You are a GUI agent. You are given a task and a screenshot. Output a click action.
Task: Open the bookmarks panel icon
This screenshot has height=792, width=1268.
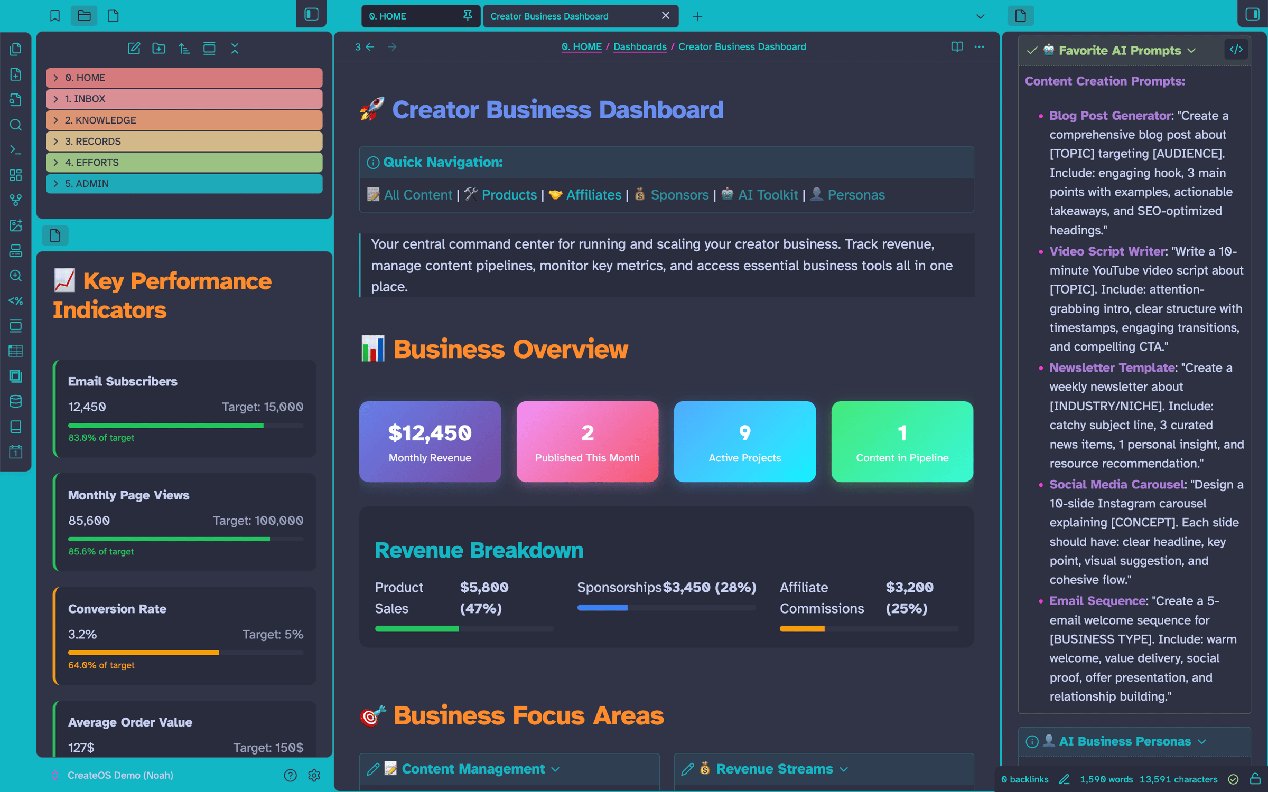55,16
